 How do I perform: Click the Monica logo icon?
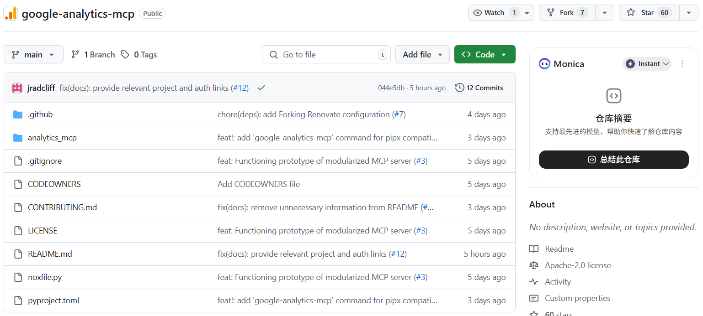point(544,64)
